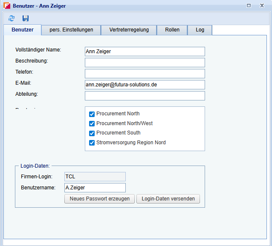
Task: Click the refresh icon in toolbar
Action: (x=12, y=18)
